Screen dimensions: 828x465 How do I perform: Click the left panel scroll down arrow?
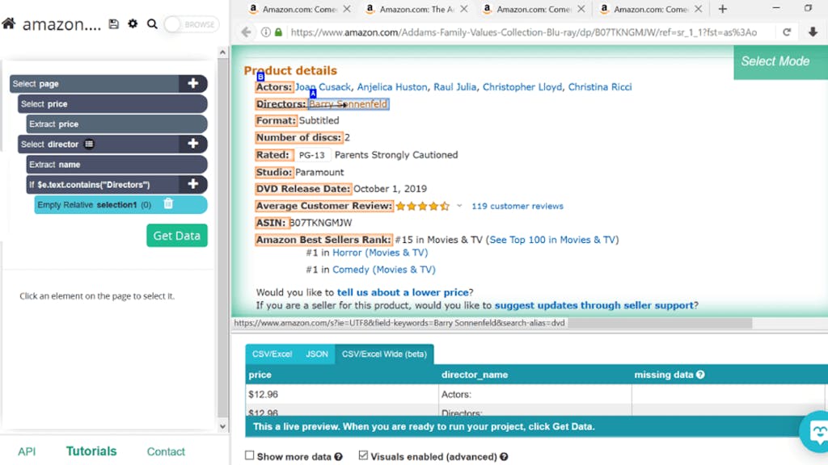point(222,426)
